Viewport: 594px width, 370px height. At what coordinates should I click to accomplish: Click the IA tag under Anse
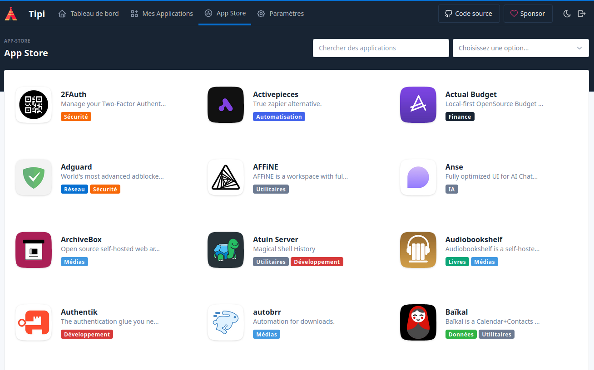tap(451, 189)
